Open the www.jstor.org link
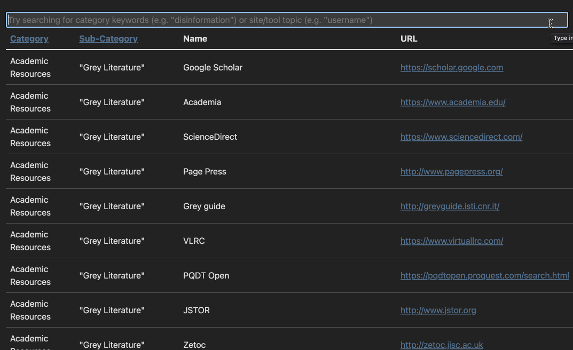Viewport: 573px width, 350px height. 438,310
